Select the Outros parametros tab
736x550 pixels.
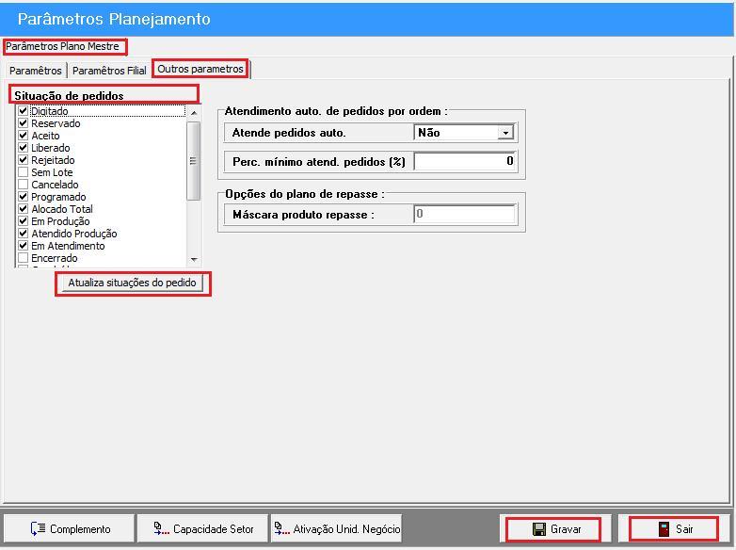(200, 69)
